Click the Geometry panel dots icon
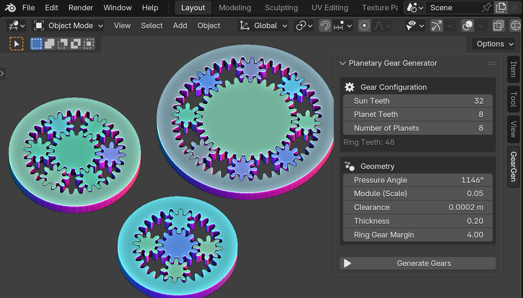This screenshot has height=298, width=523. (x=349, y=166)
